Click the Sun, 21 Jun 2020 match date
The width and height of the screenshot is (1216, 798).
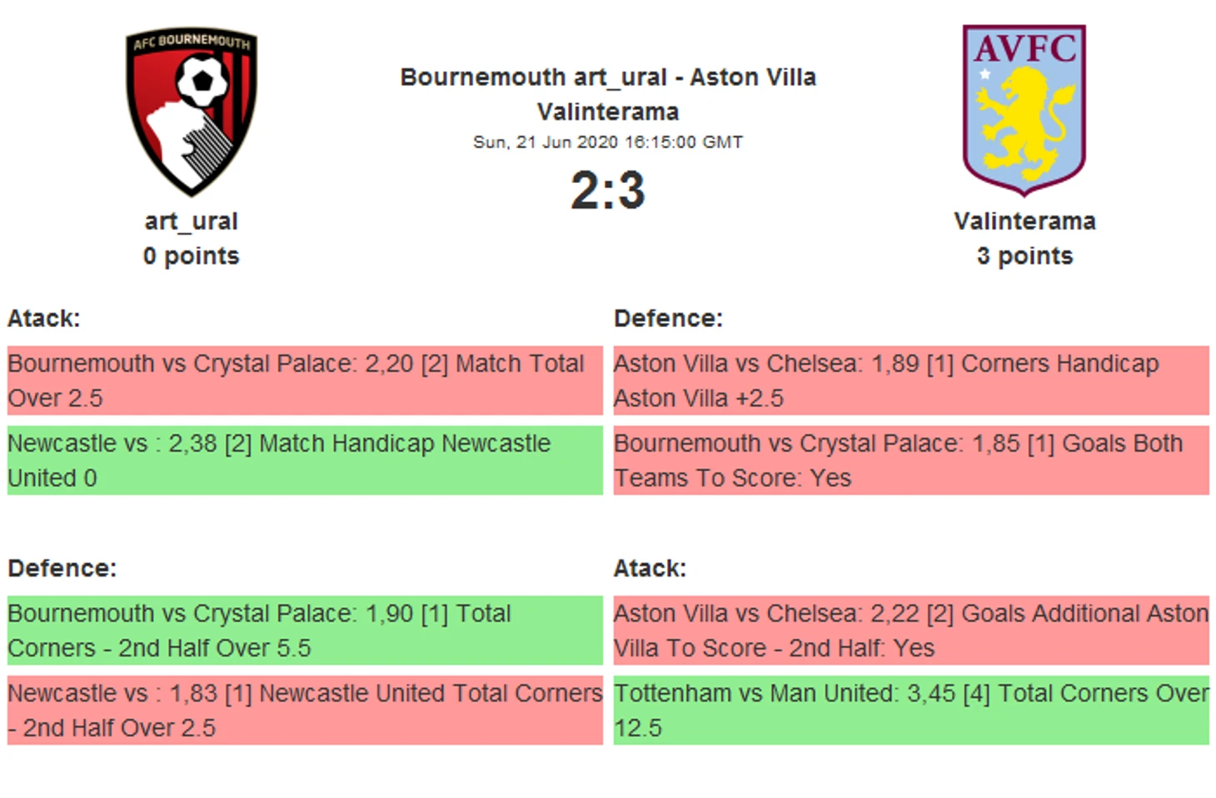[x=607, y=142]
